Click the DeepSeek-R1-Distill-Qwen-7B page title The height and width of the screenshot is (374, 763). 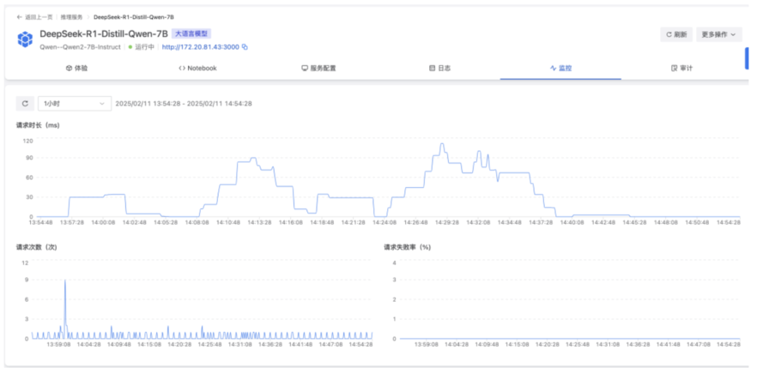[x=104, y=34]
